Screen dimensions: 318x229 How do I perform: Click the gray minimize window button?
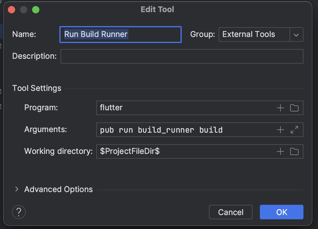click(24, 10)
